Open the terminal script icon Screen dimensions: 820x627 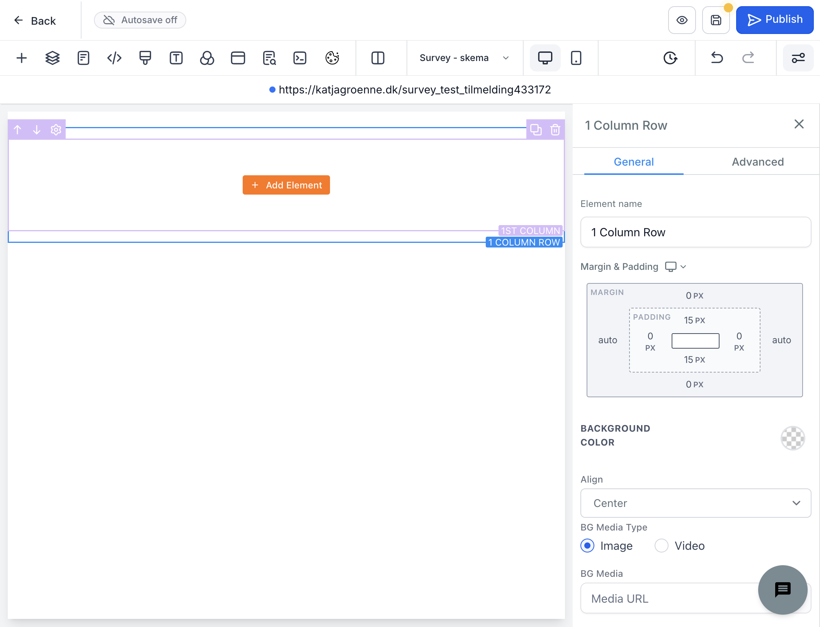(x=300, y=58)
